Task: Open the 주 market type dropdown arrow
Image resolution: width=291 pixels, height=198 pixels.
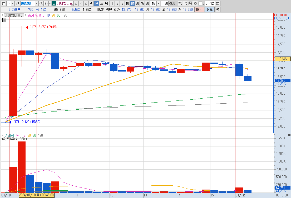Action: [13, 3]
